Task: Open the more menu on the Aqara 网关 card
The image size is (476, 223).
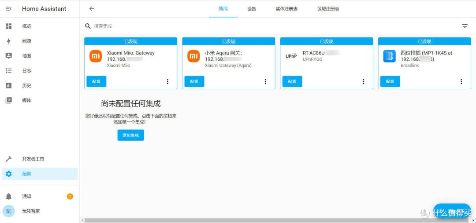Action: (x=266, y=81)
